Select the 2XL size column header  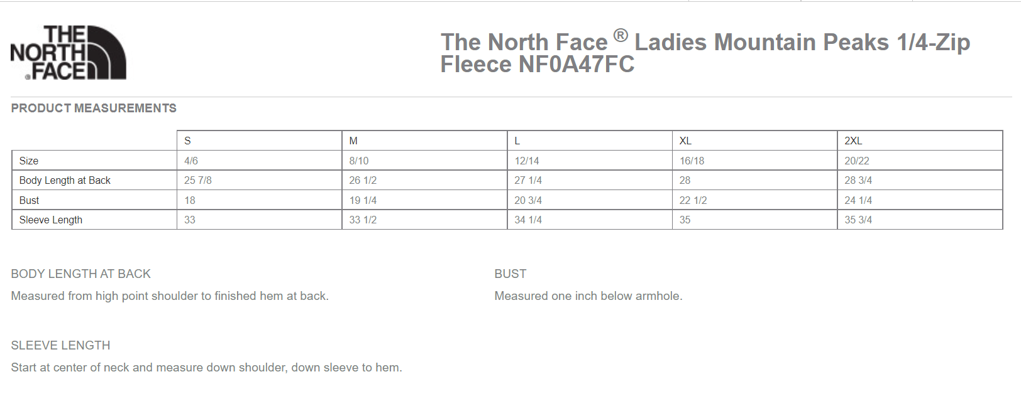920,141
